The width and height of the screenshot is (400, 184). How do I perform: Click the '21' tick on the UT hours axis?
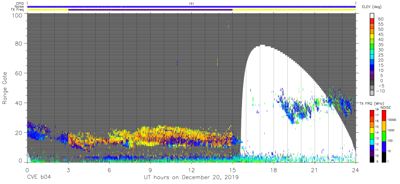314,170
